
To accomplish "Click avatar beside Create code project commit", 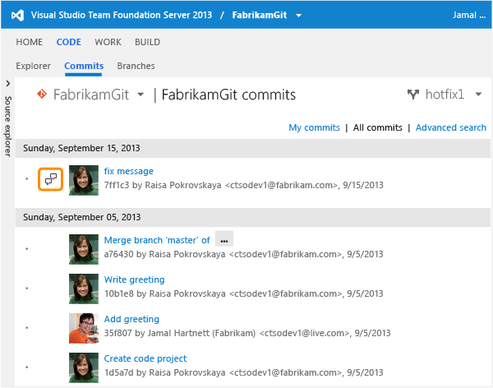I will [84, 367].
